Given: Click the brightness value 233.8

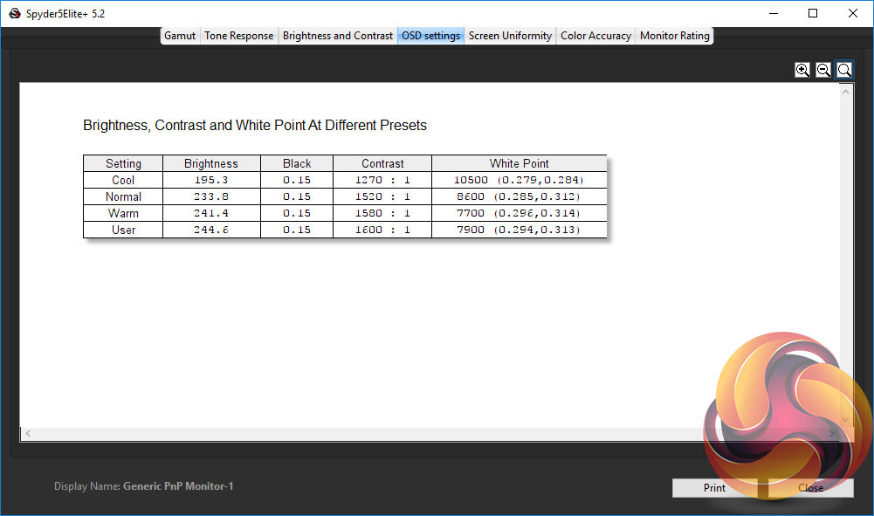Looking at the screenshot, I should click(211, 196).
